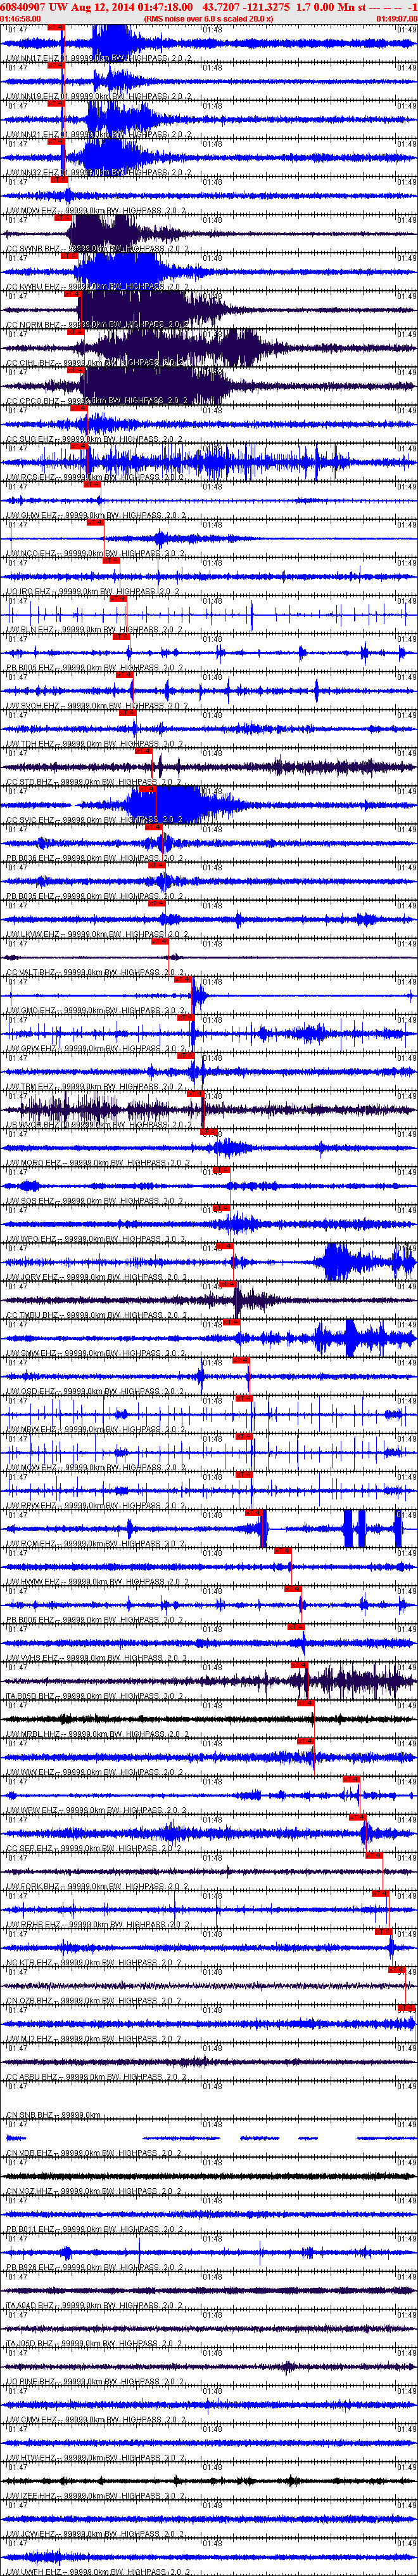
Task: Select the UW NN17 EHZ station label
Action: point(32,59)
